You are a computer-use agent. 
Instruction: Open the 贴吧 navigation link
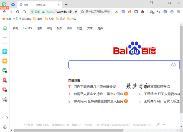[x=49, y=28]
